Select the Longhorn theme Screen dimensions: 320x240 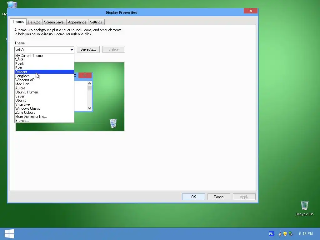pos(44,76)
